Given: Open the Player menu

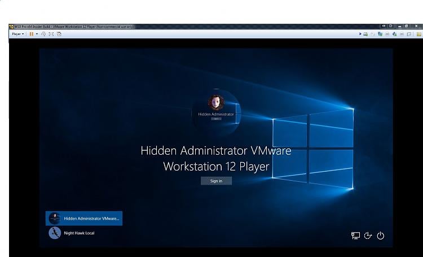Looking at the screenshot, I should pyautogui.click(x=18, y=34).
